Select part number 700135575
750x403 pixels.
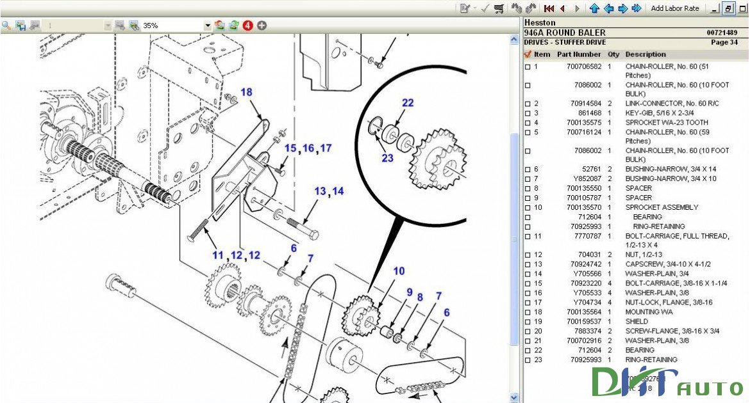[583, 123]
